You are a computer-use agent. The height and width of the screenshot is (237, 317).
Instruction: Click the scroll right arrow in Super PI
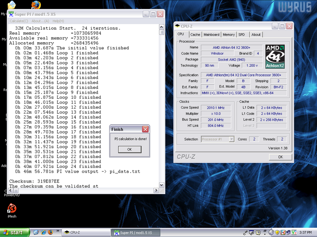[156, 190]
